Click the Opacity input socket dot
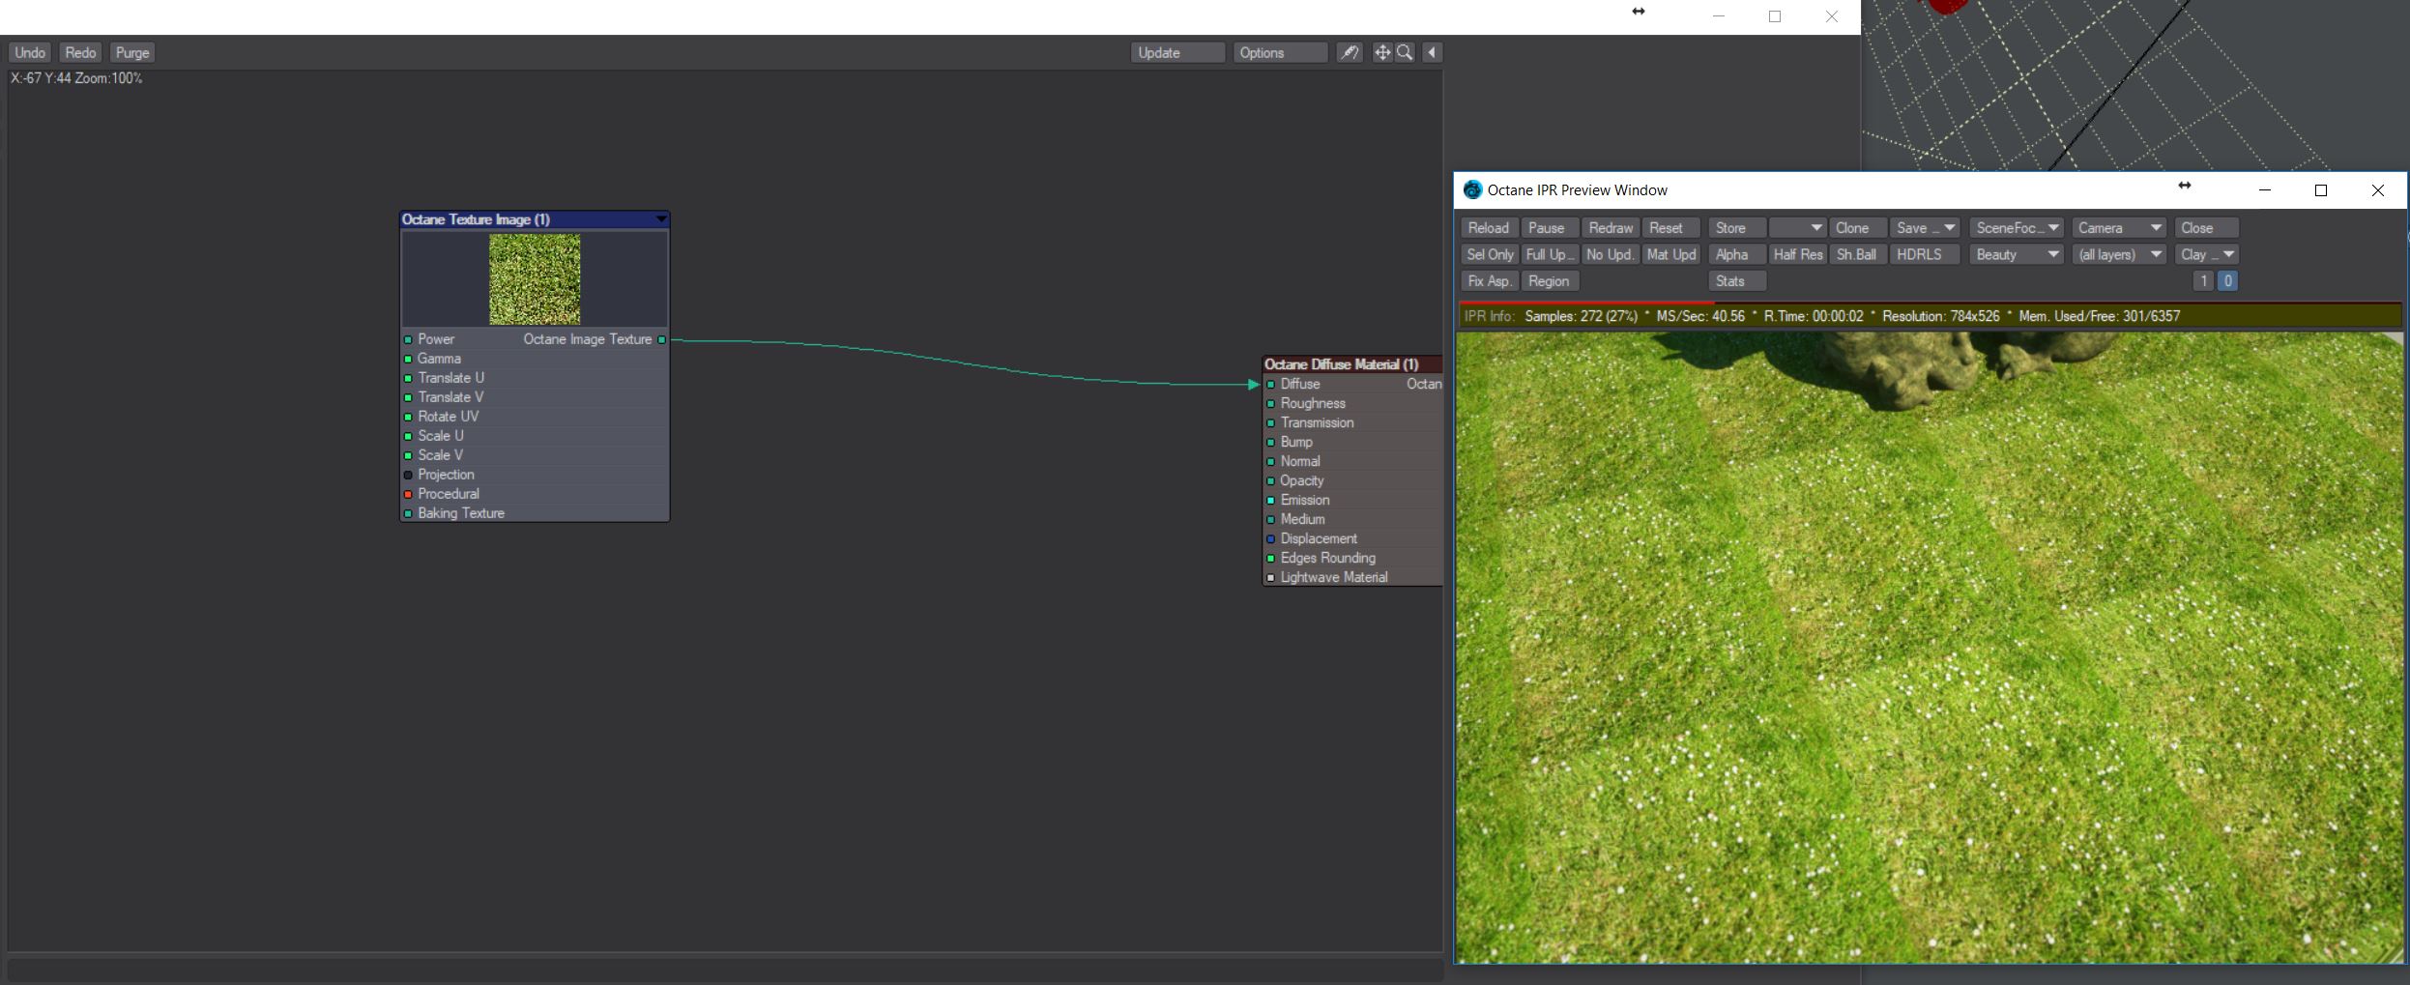This screenshot has width=2410, height=985. pyautogui.click(x=1271, y=481)
